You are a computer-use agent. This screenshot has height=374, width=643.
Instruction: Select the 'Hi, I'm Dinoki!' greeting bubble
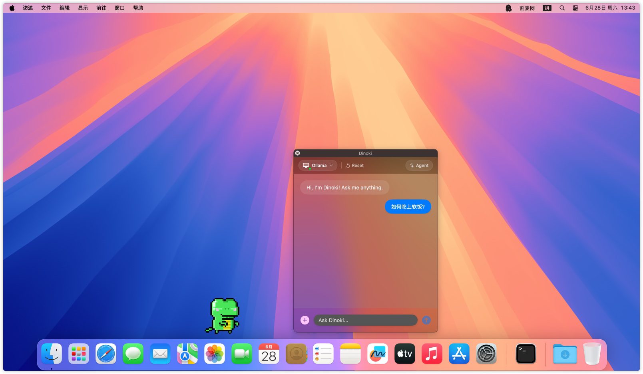coord(344,188)
